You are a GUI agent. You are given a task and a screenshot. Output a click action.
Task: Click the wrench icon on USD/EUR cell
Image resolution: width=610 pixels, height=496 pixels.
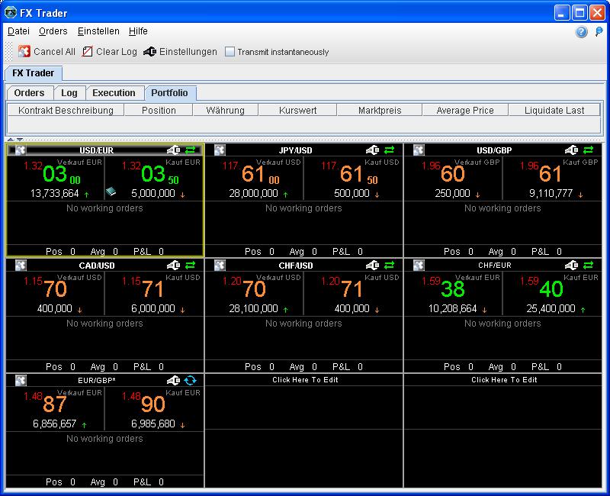(x=173, y=150)
